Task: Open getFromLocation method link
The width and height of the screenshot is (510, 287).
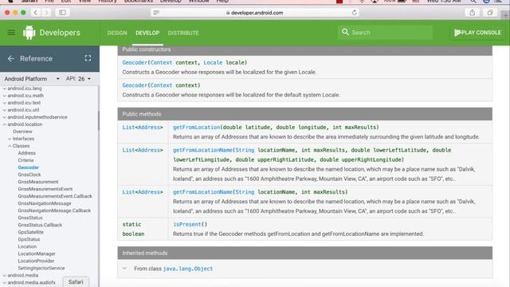Action: coord(197,128)
